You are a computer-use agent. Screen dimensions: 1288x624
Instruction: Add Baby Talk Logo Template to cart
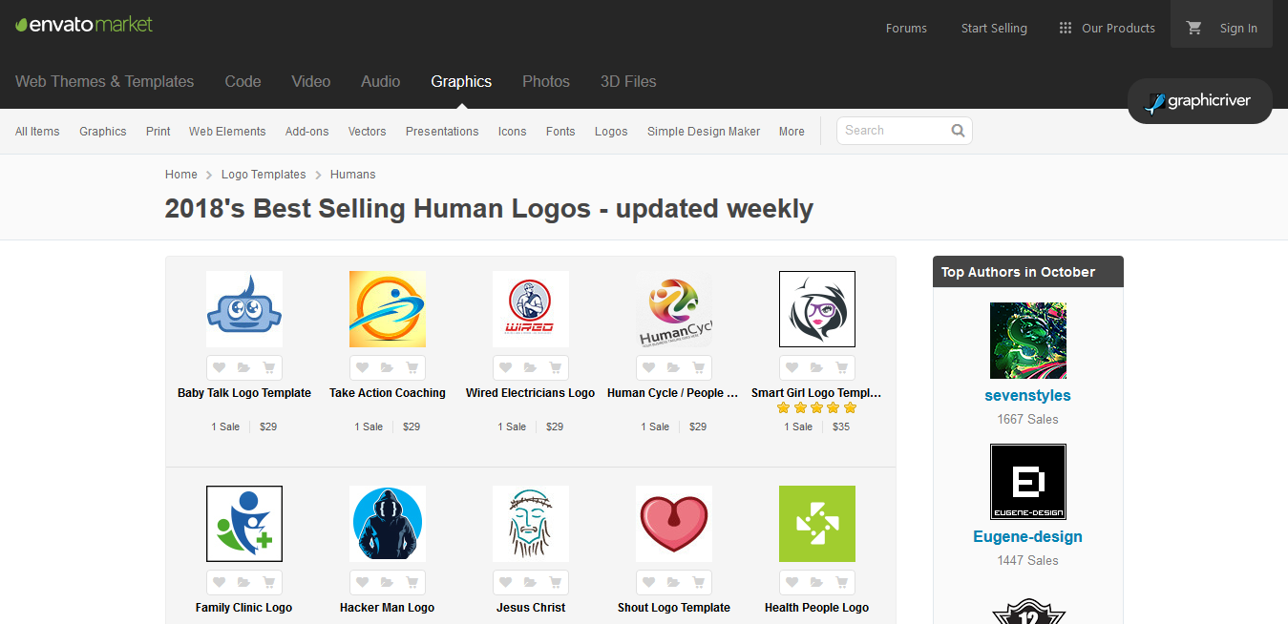[269, 368]
